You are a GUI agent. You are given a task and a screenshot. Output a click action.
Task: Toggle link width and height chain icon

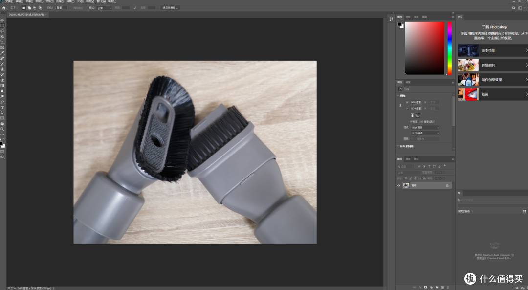click(x=400, y=105)
